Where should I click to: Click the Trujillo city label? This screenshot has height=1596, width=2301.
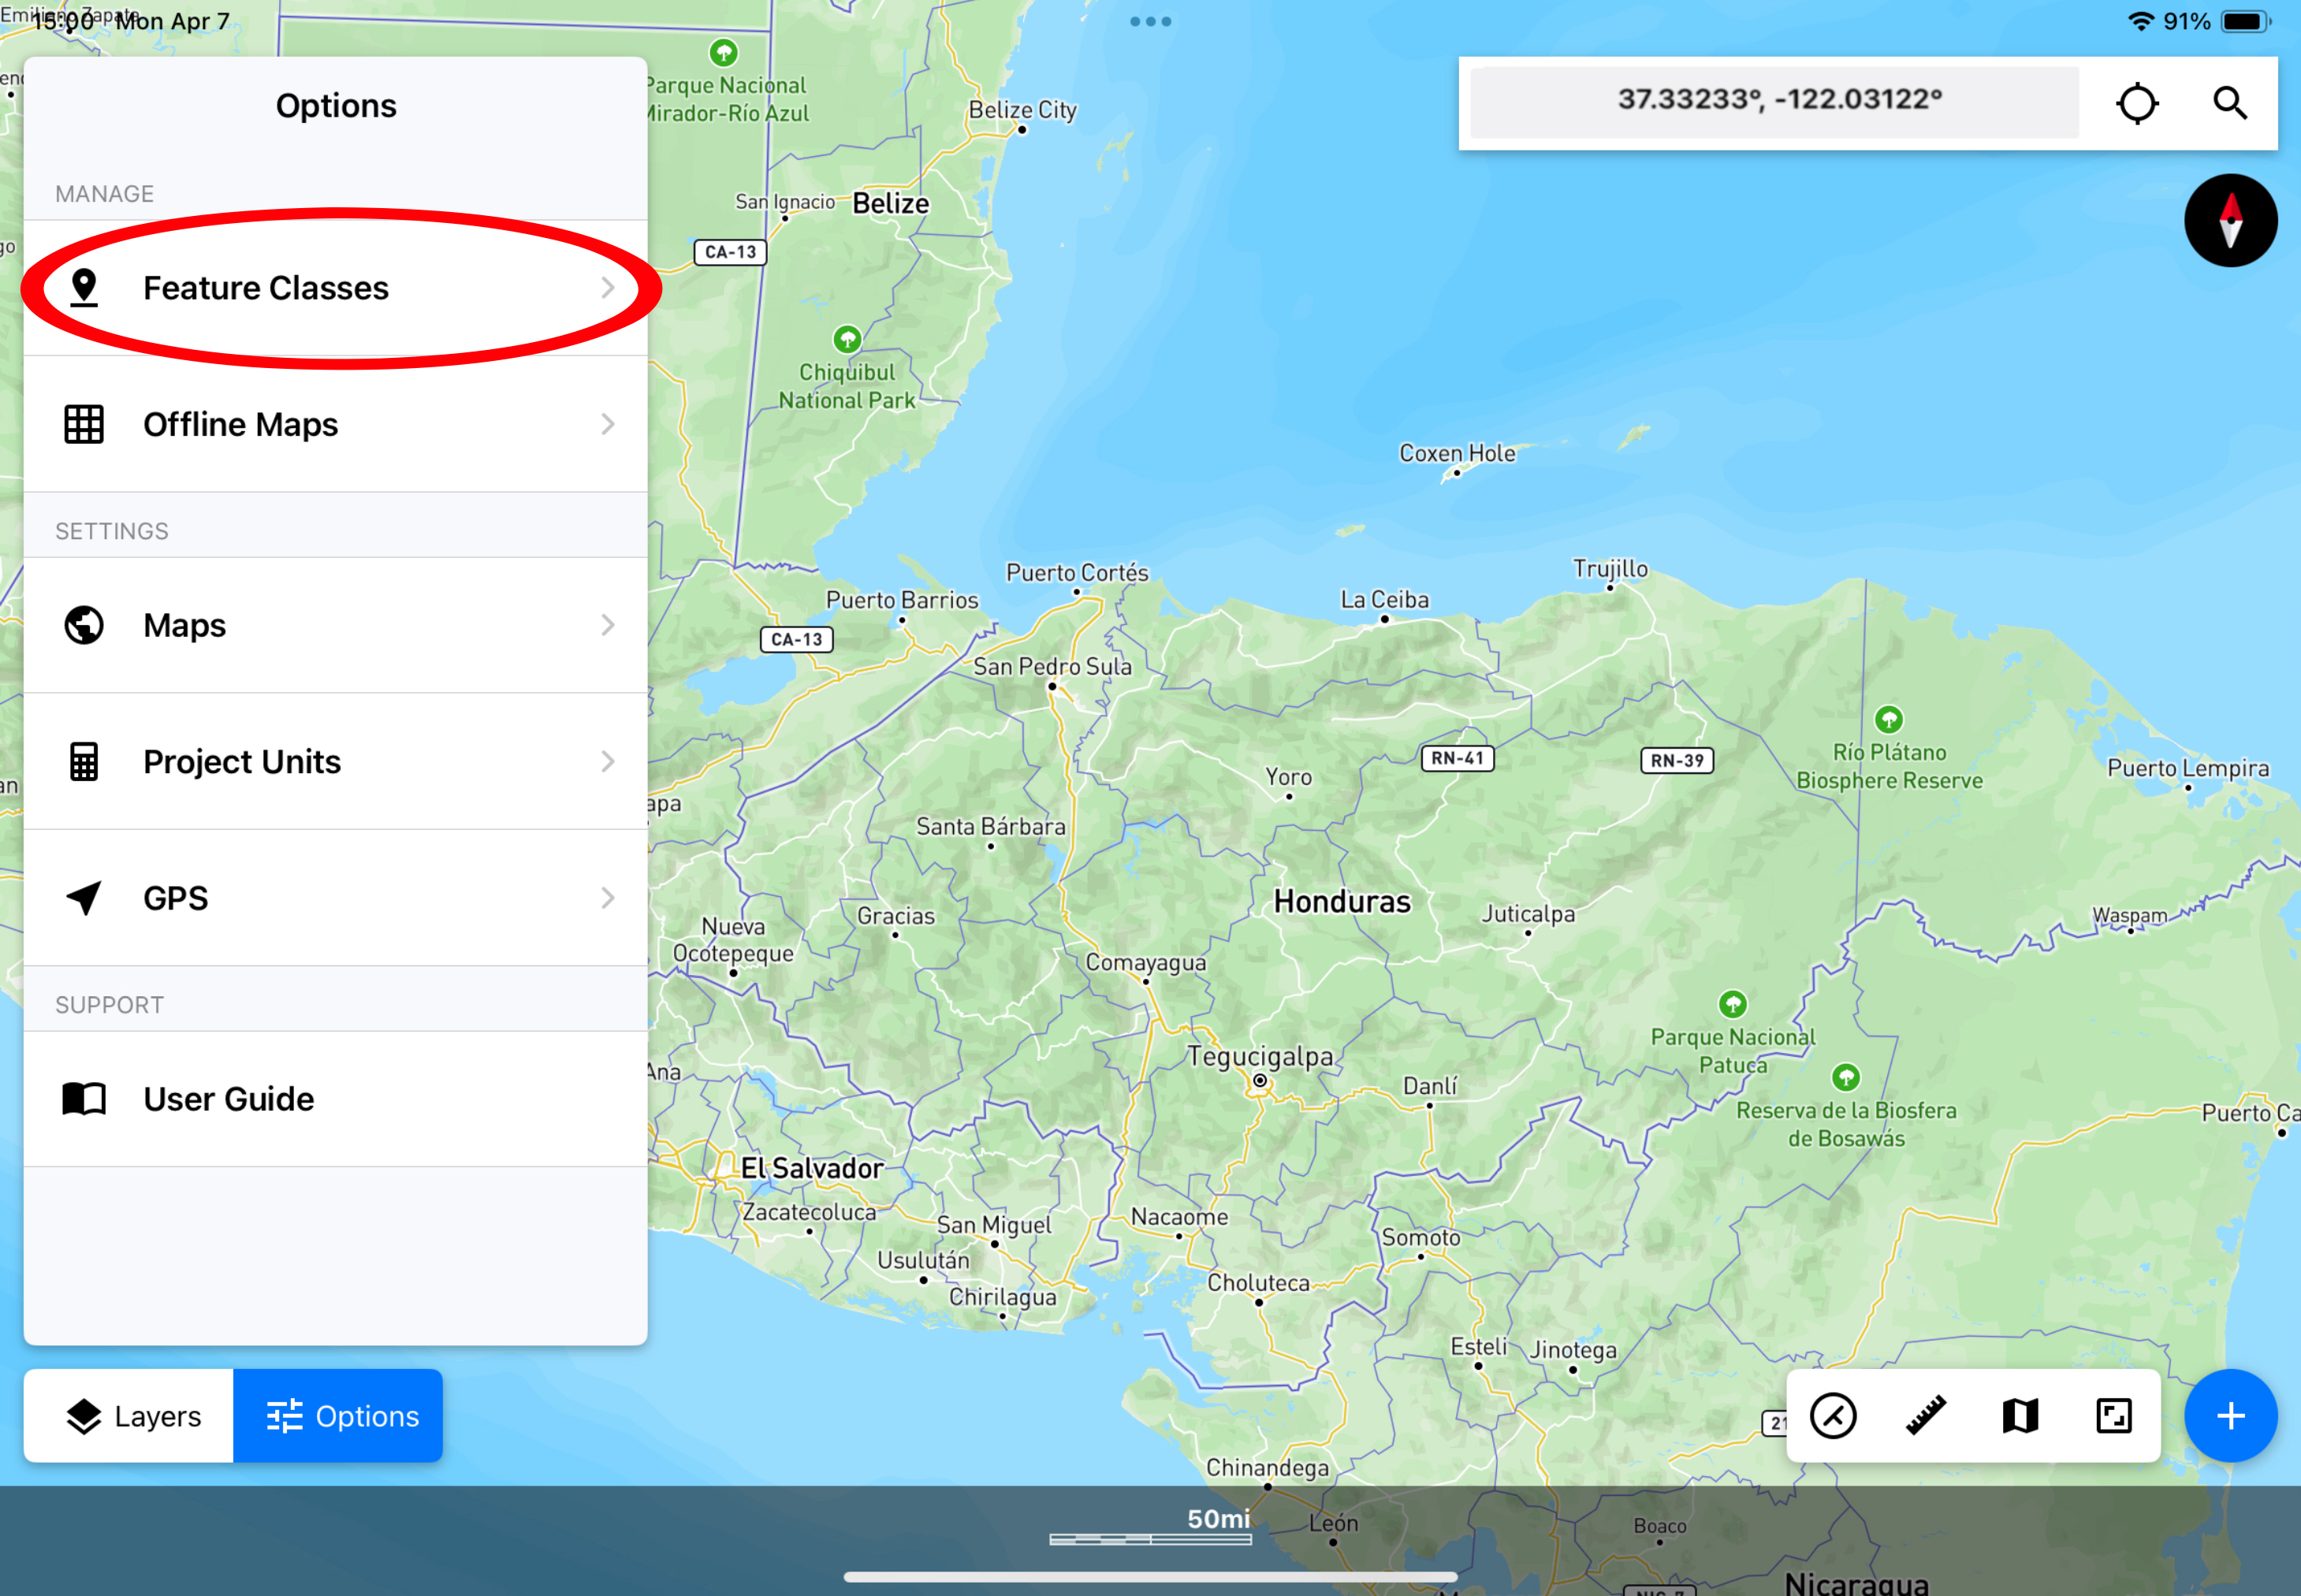tap(1610, 568)
